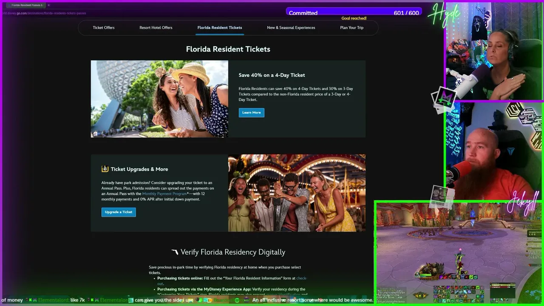This screenshot has width=544, height=306.
Task: Select the Hyde webcam feed
Action: click(494, 51)
